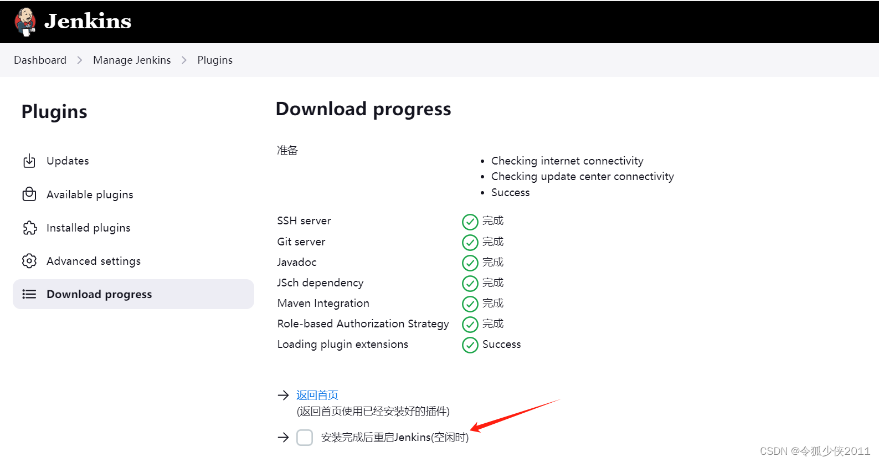Click arrow icon beside restart checkbox
The image size is (879, 462).
tap(284, 438)
